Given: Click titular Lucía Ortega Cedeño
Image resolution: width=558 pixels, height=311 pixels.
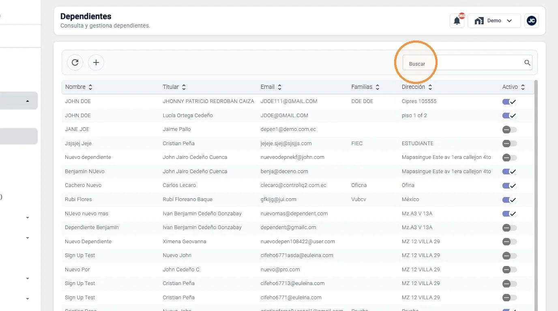Looking at the screenshot, I should click(188, 116).
